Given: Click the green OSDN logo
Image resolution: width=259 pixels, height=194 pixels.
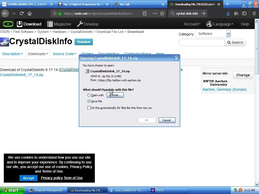Looking at the screenshot, I should coord(8,24).
